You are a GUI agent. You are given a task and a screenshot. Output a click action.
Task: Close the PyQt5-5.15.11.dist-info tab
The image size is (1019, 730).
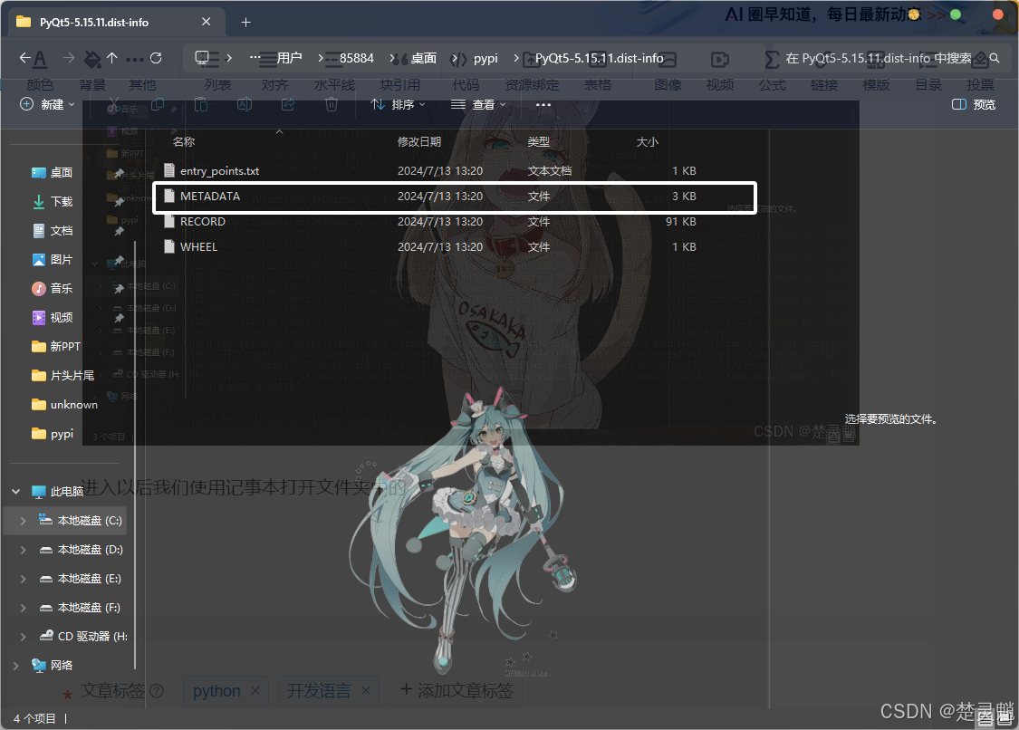(206, 22)
